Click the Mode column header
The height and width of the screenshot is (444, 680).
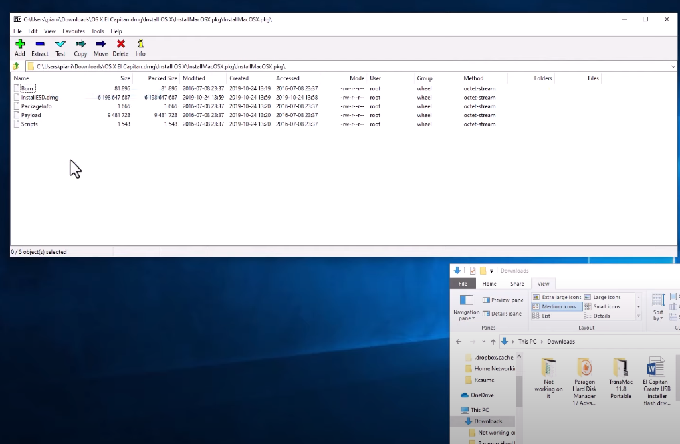[x=344, y=78]
